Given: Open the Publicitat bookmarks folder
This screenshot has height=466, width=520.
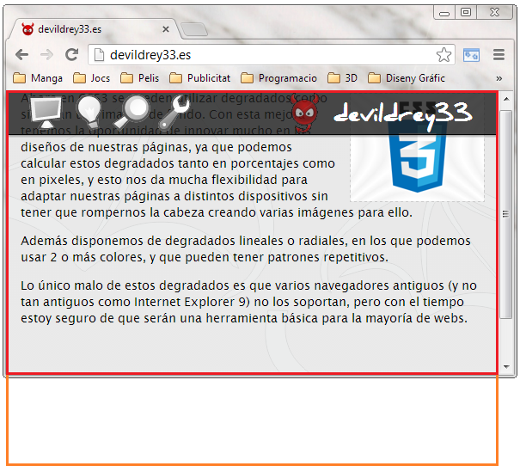Looking at the screenshot, I should coord(199,78).
